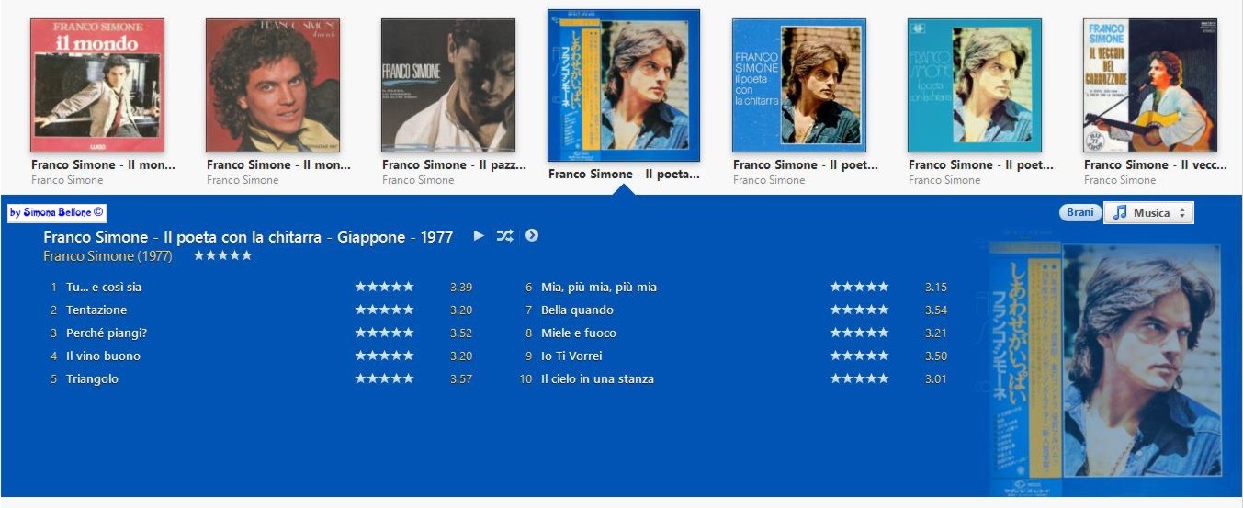Shuffle the album tracks
This screenshot has width=1243, height=508.
(504, 236)
